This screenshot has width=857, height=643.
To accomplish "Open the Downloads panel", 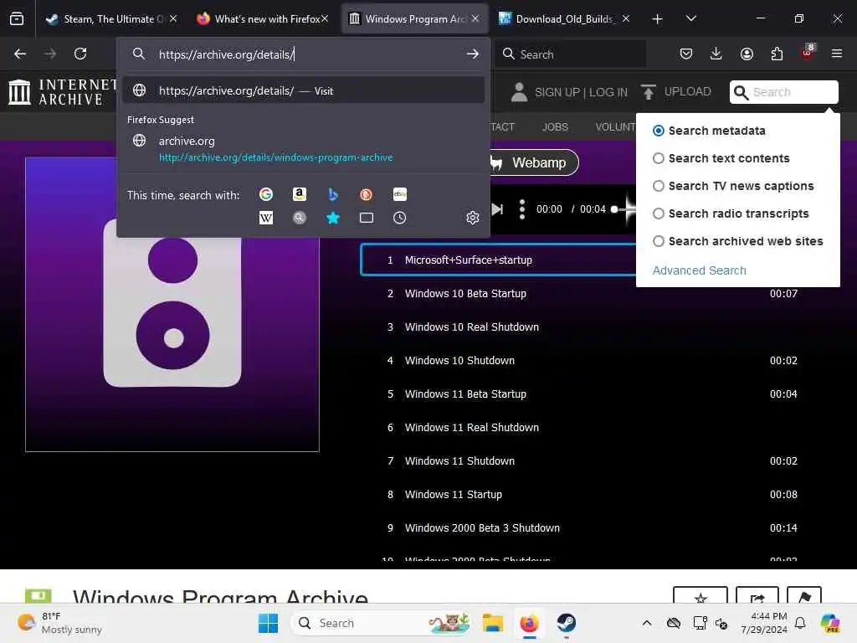I will (716, 54).
